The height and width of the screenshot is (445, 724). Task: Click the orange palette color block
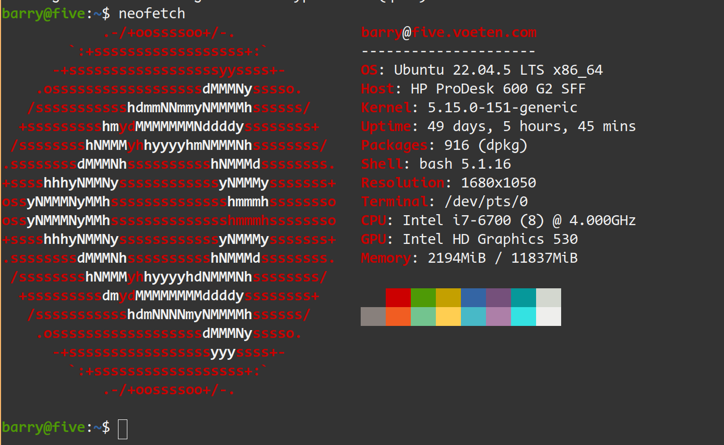(398, 317)
